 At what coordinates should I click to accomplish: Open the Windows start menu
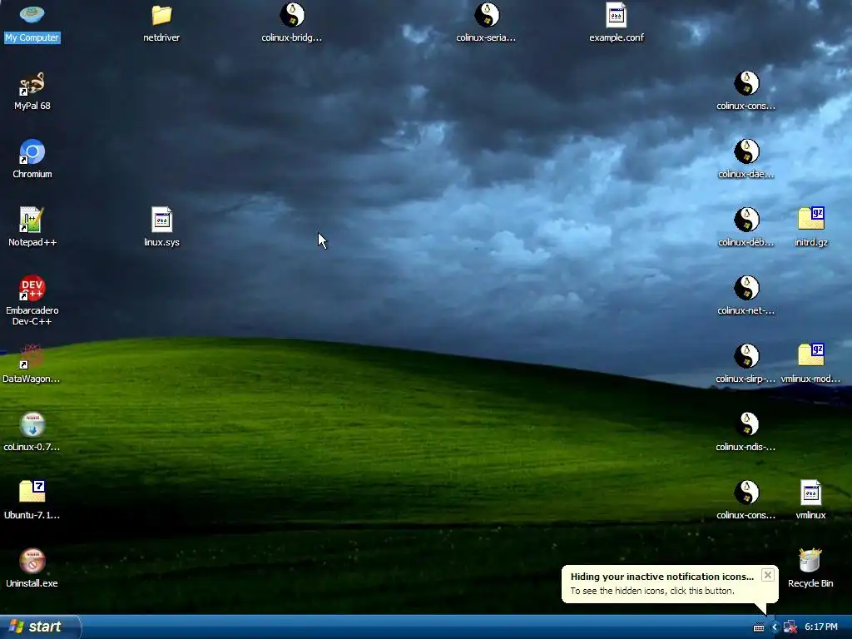point(40,627)
